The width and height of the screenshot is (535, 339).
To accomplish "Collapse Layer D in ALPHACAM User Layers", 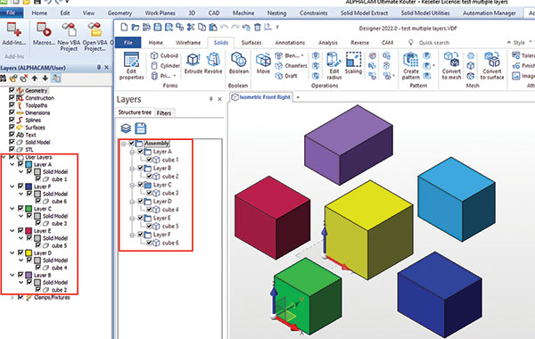I will [12, 253].
